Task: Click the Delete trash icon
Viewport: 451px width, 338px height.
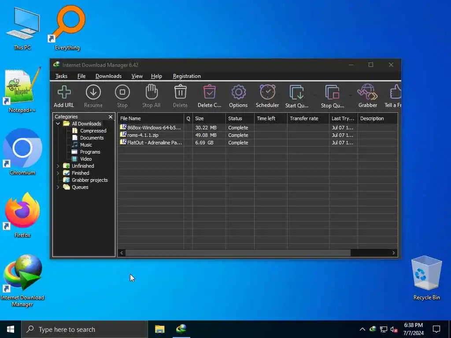Action: tap(180, 92)
